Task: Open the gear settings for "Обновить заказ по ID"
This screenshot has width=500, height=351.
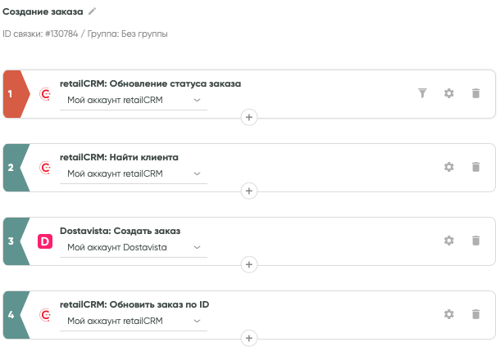Action: point(449,314)
